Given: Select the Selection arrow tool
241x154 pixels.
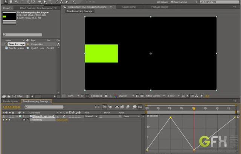Looking at the screenshot, I should 6,1.
